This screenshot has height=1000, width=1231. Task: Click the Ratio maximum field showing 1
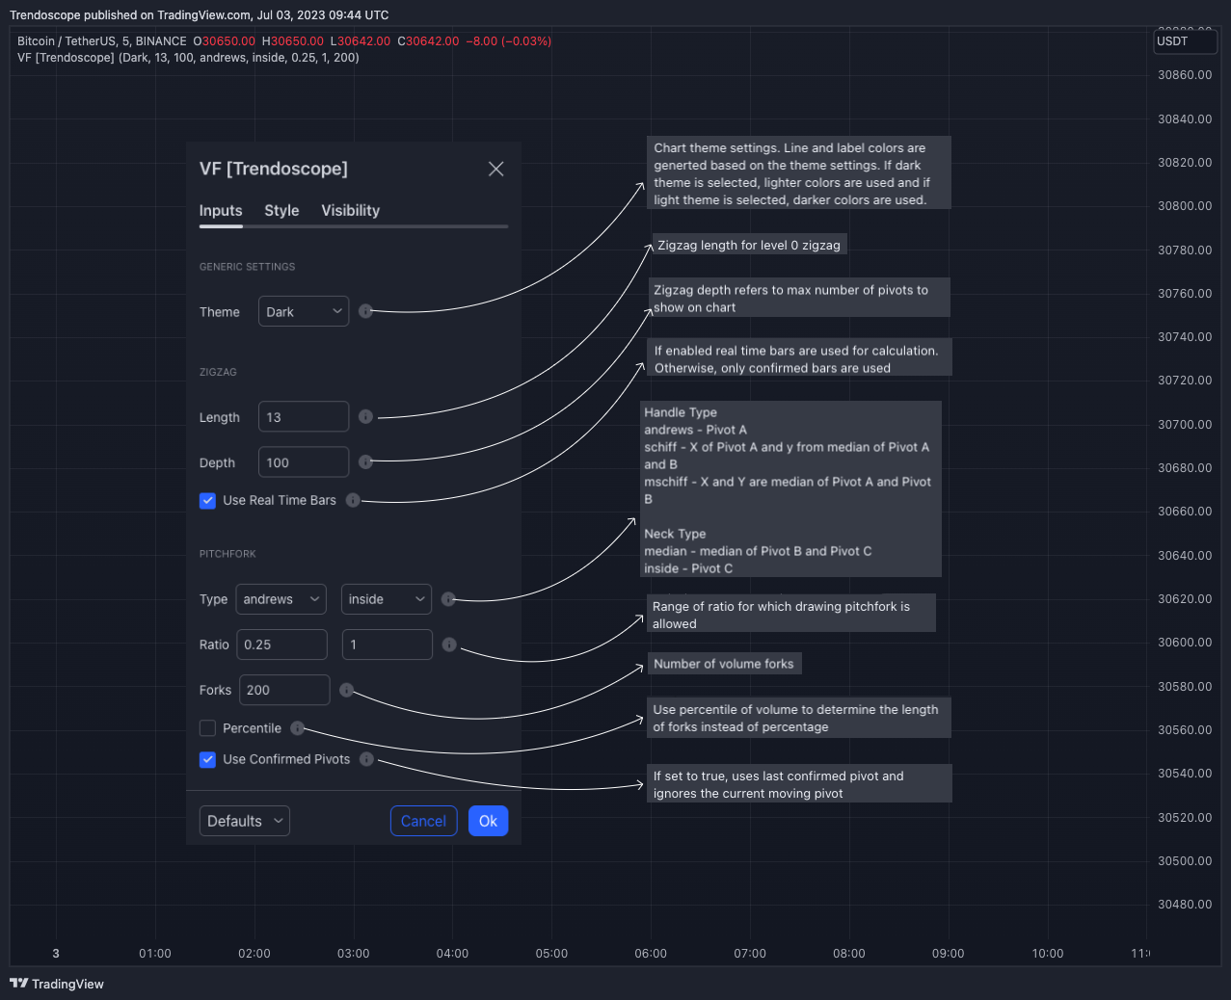coord(388,645)
